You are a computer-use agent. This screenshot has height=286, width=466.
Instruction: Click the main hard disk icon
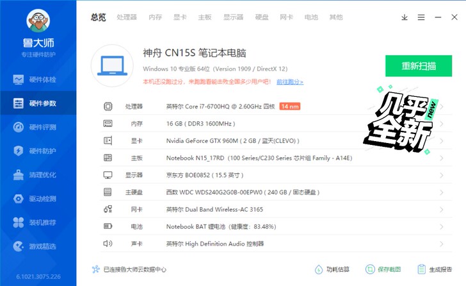click(x=108, y=192)
